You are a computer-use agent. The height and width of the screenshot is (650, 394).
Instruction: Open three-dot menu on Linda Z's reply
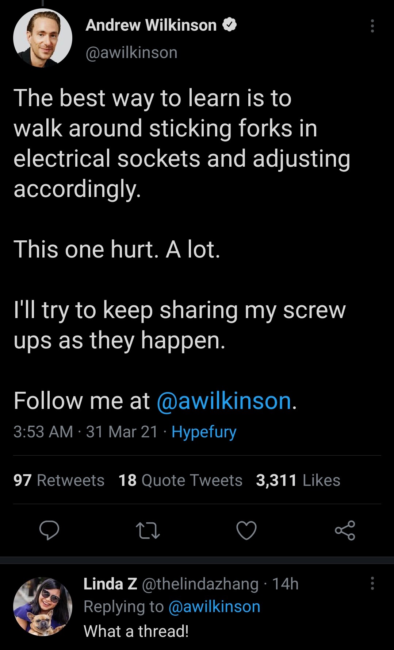(x=372, y=583)
